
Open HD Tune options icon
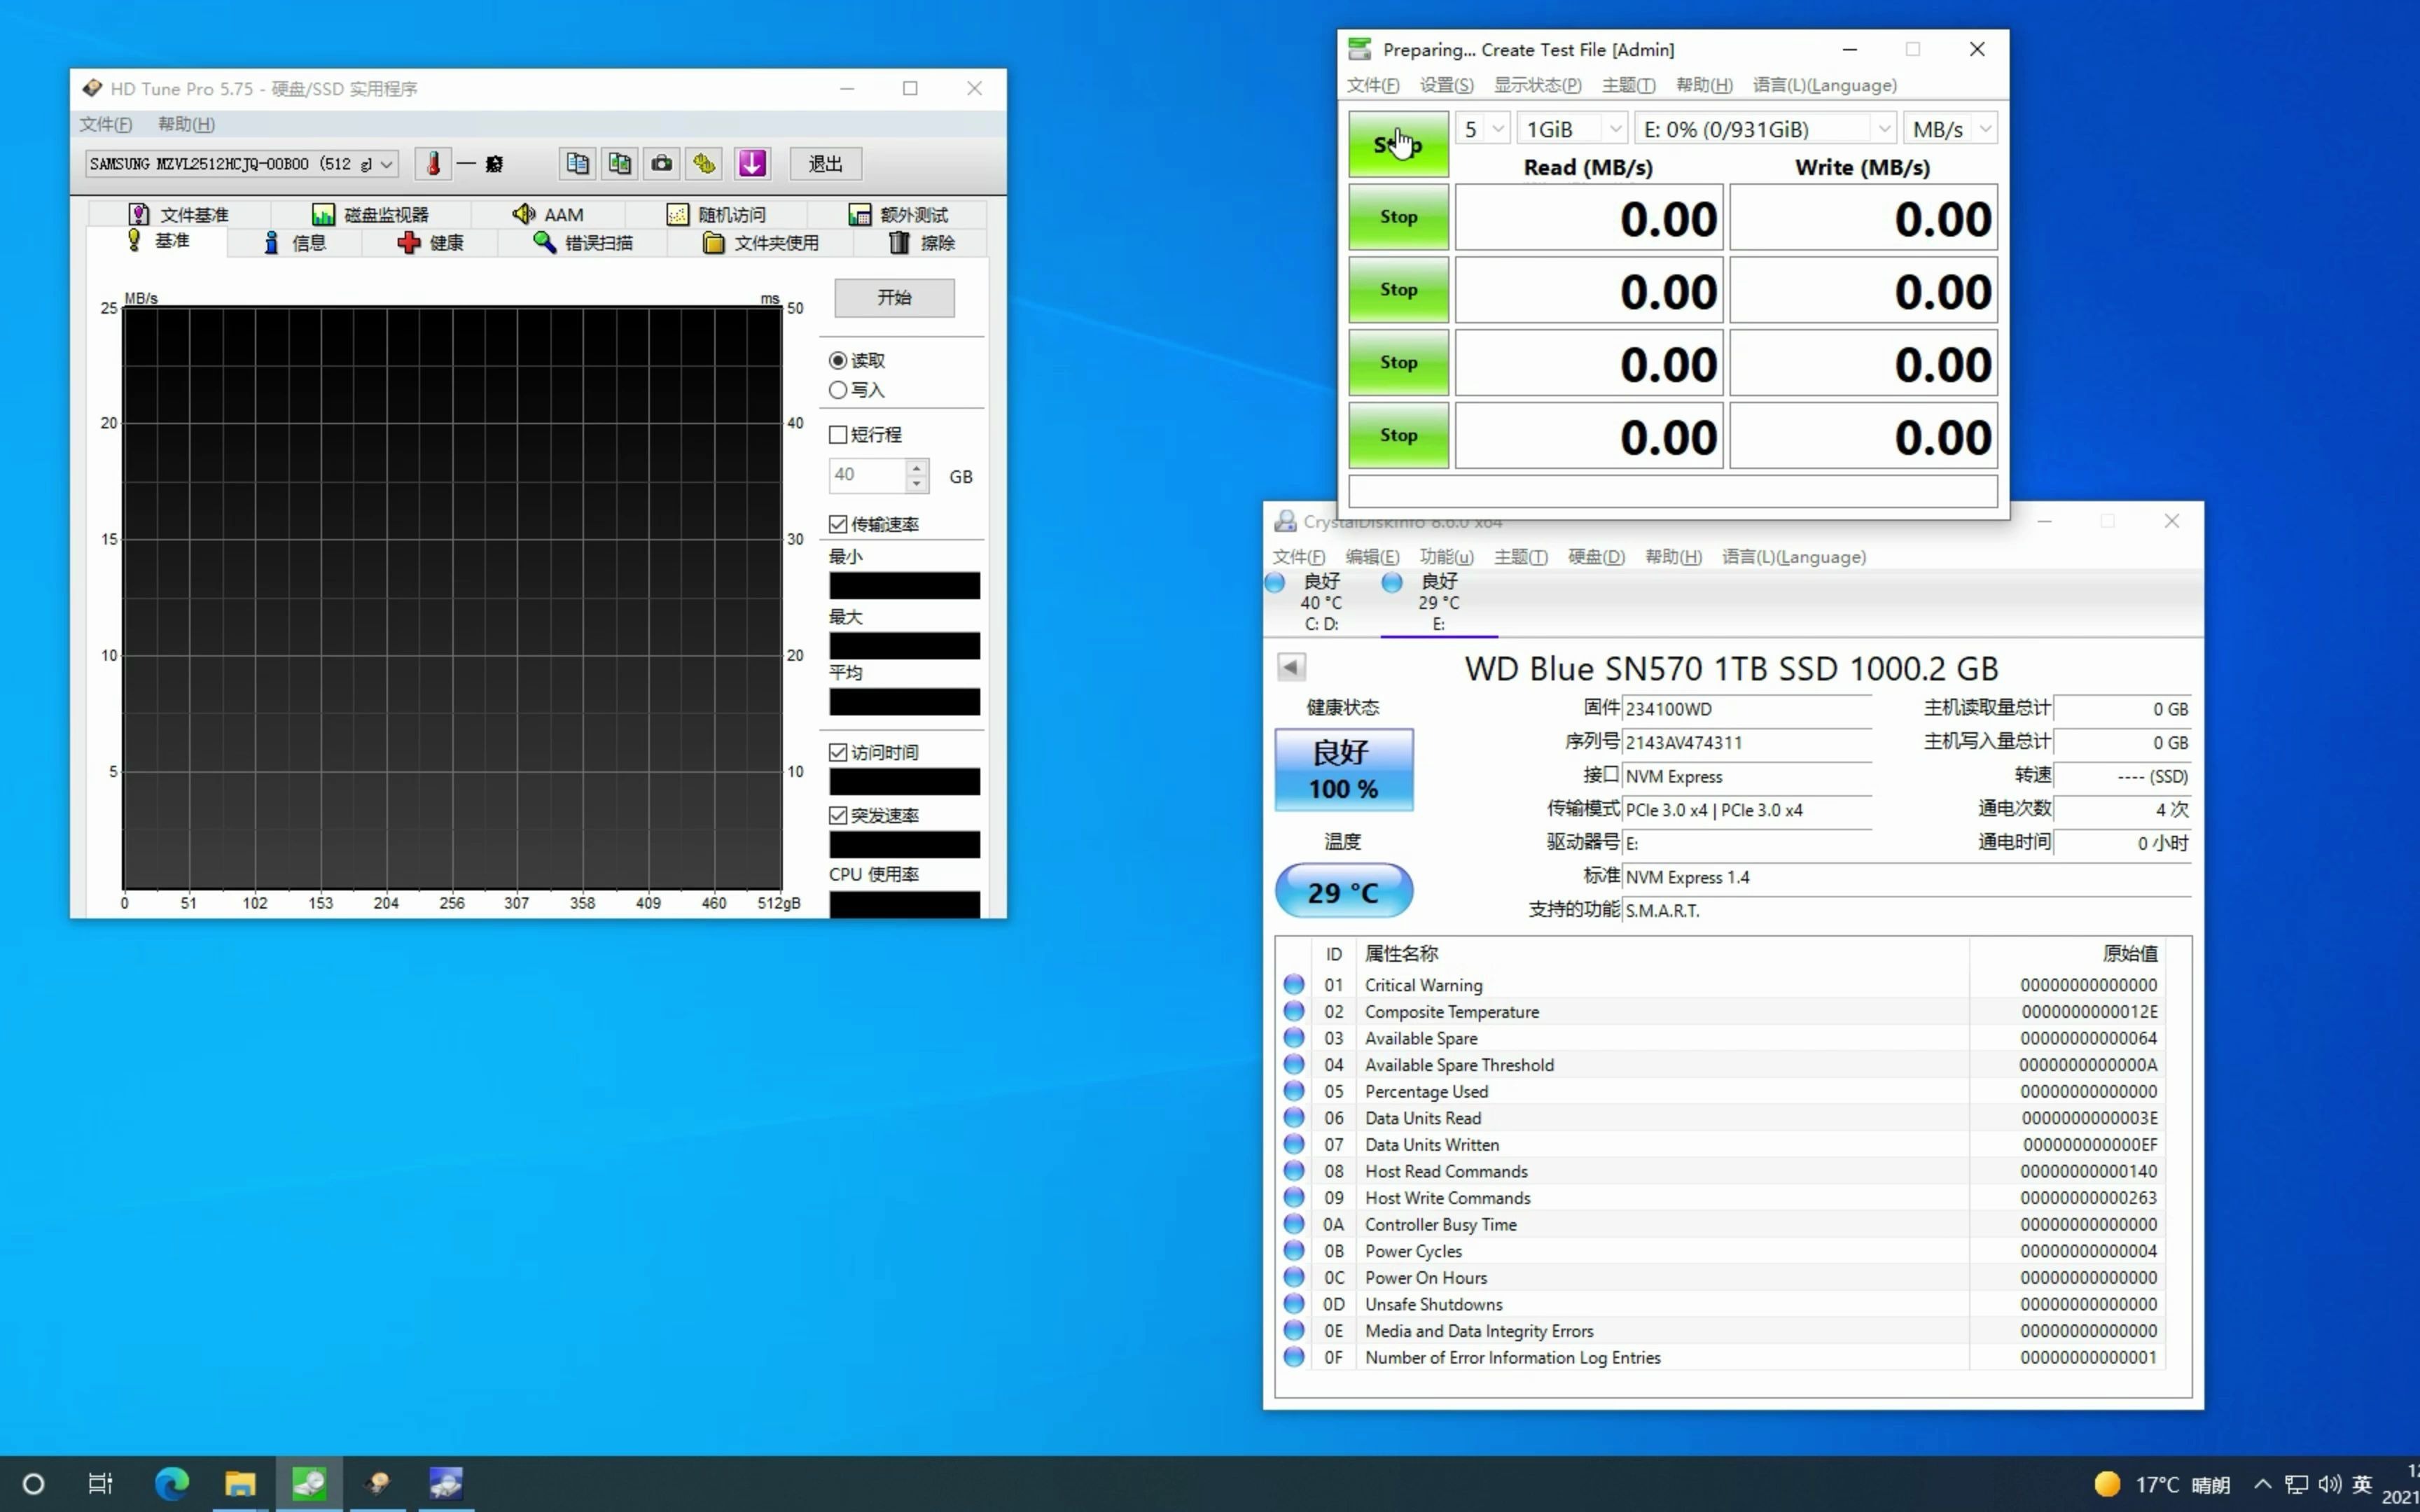pos(705,164)
